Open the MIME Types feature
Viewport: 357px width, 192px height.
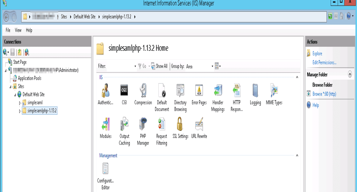pos(274,91)
